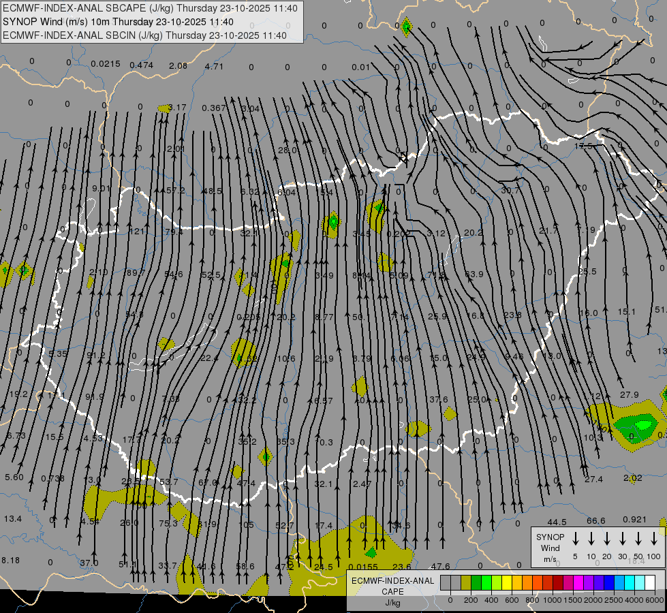Viewport: 667px width, 613px height.
Task: Select the olive 100–200 J/kg legend swatch
Action: coord(466,583)
